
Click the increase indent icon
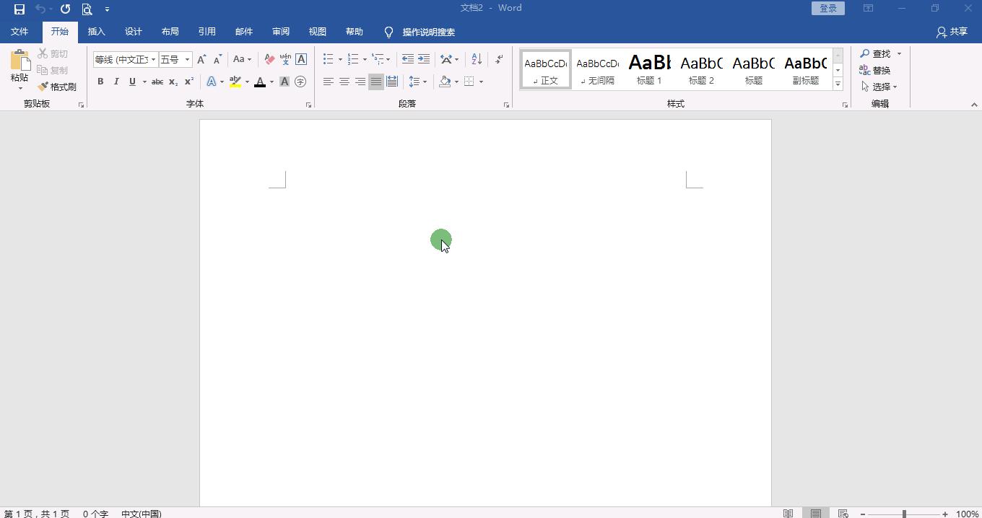click(x=424, y=59)
